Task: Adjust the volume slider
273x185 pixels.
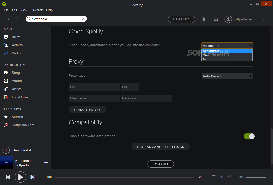Action: [256, 177]
